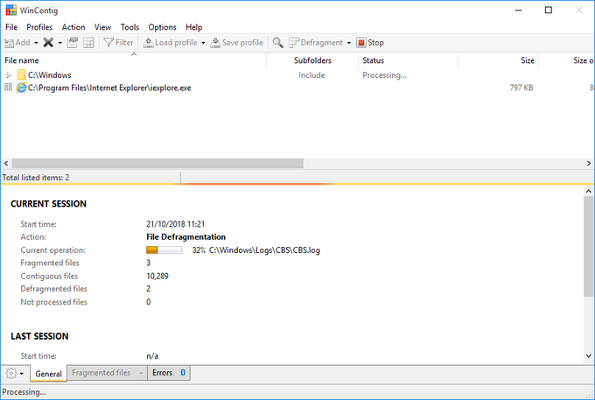This screenshot has height=400, width=595.
Task: Expand the C:\Windows folder row
Action: [x=9, y=75]
